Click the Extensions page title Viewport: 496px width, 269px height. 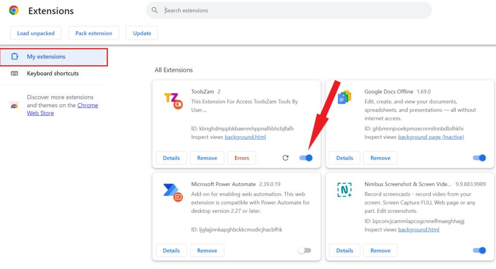click(51, 11)
